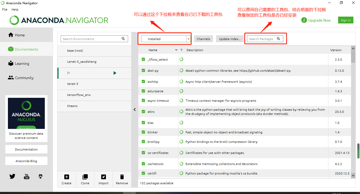Click the Anaconda Navigator logo
The image size is (360, 194).
pyautogui.click(x=59, y=20)
